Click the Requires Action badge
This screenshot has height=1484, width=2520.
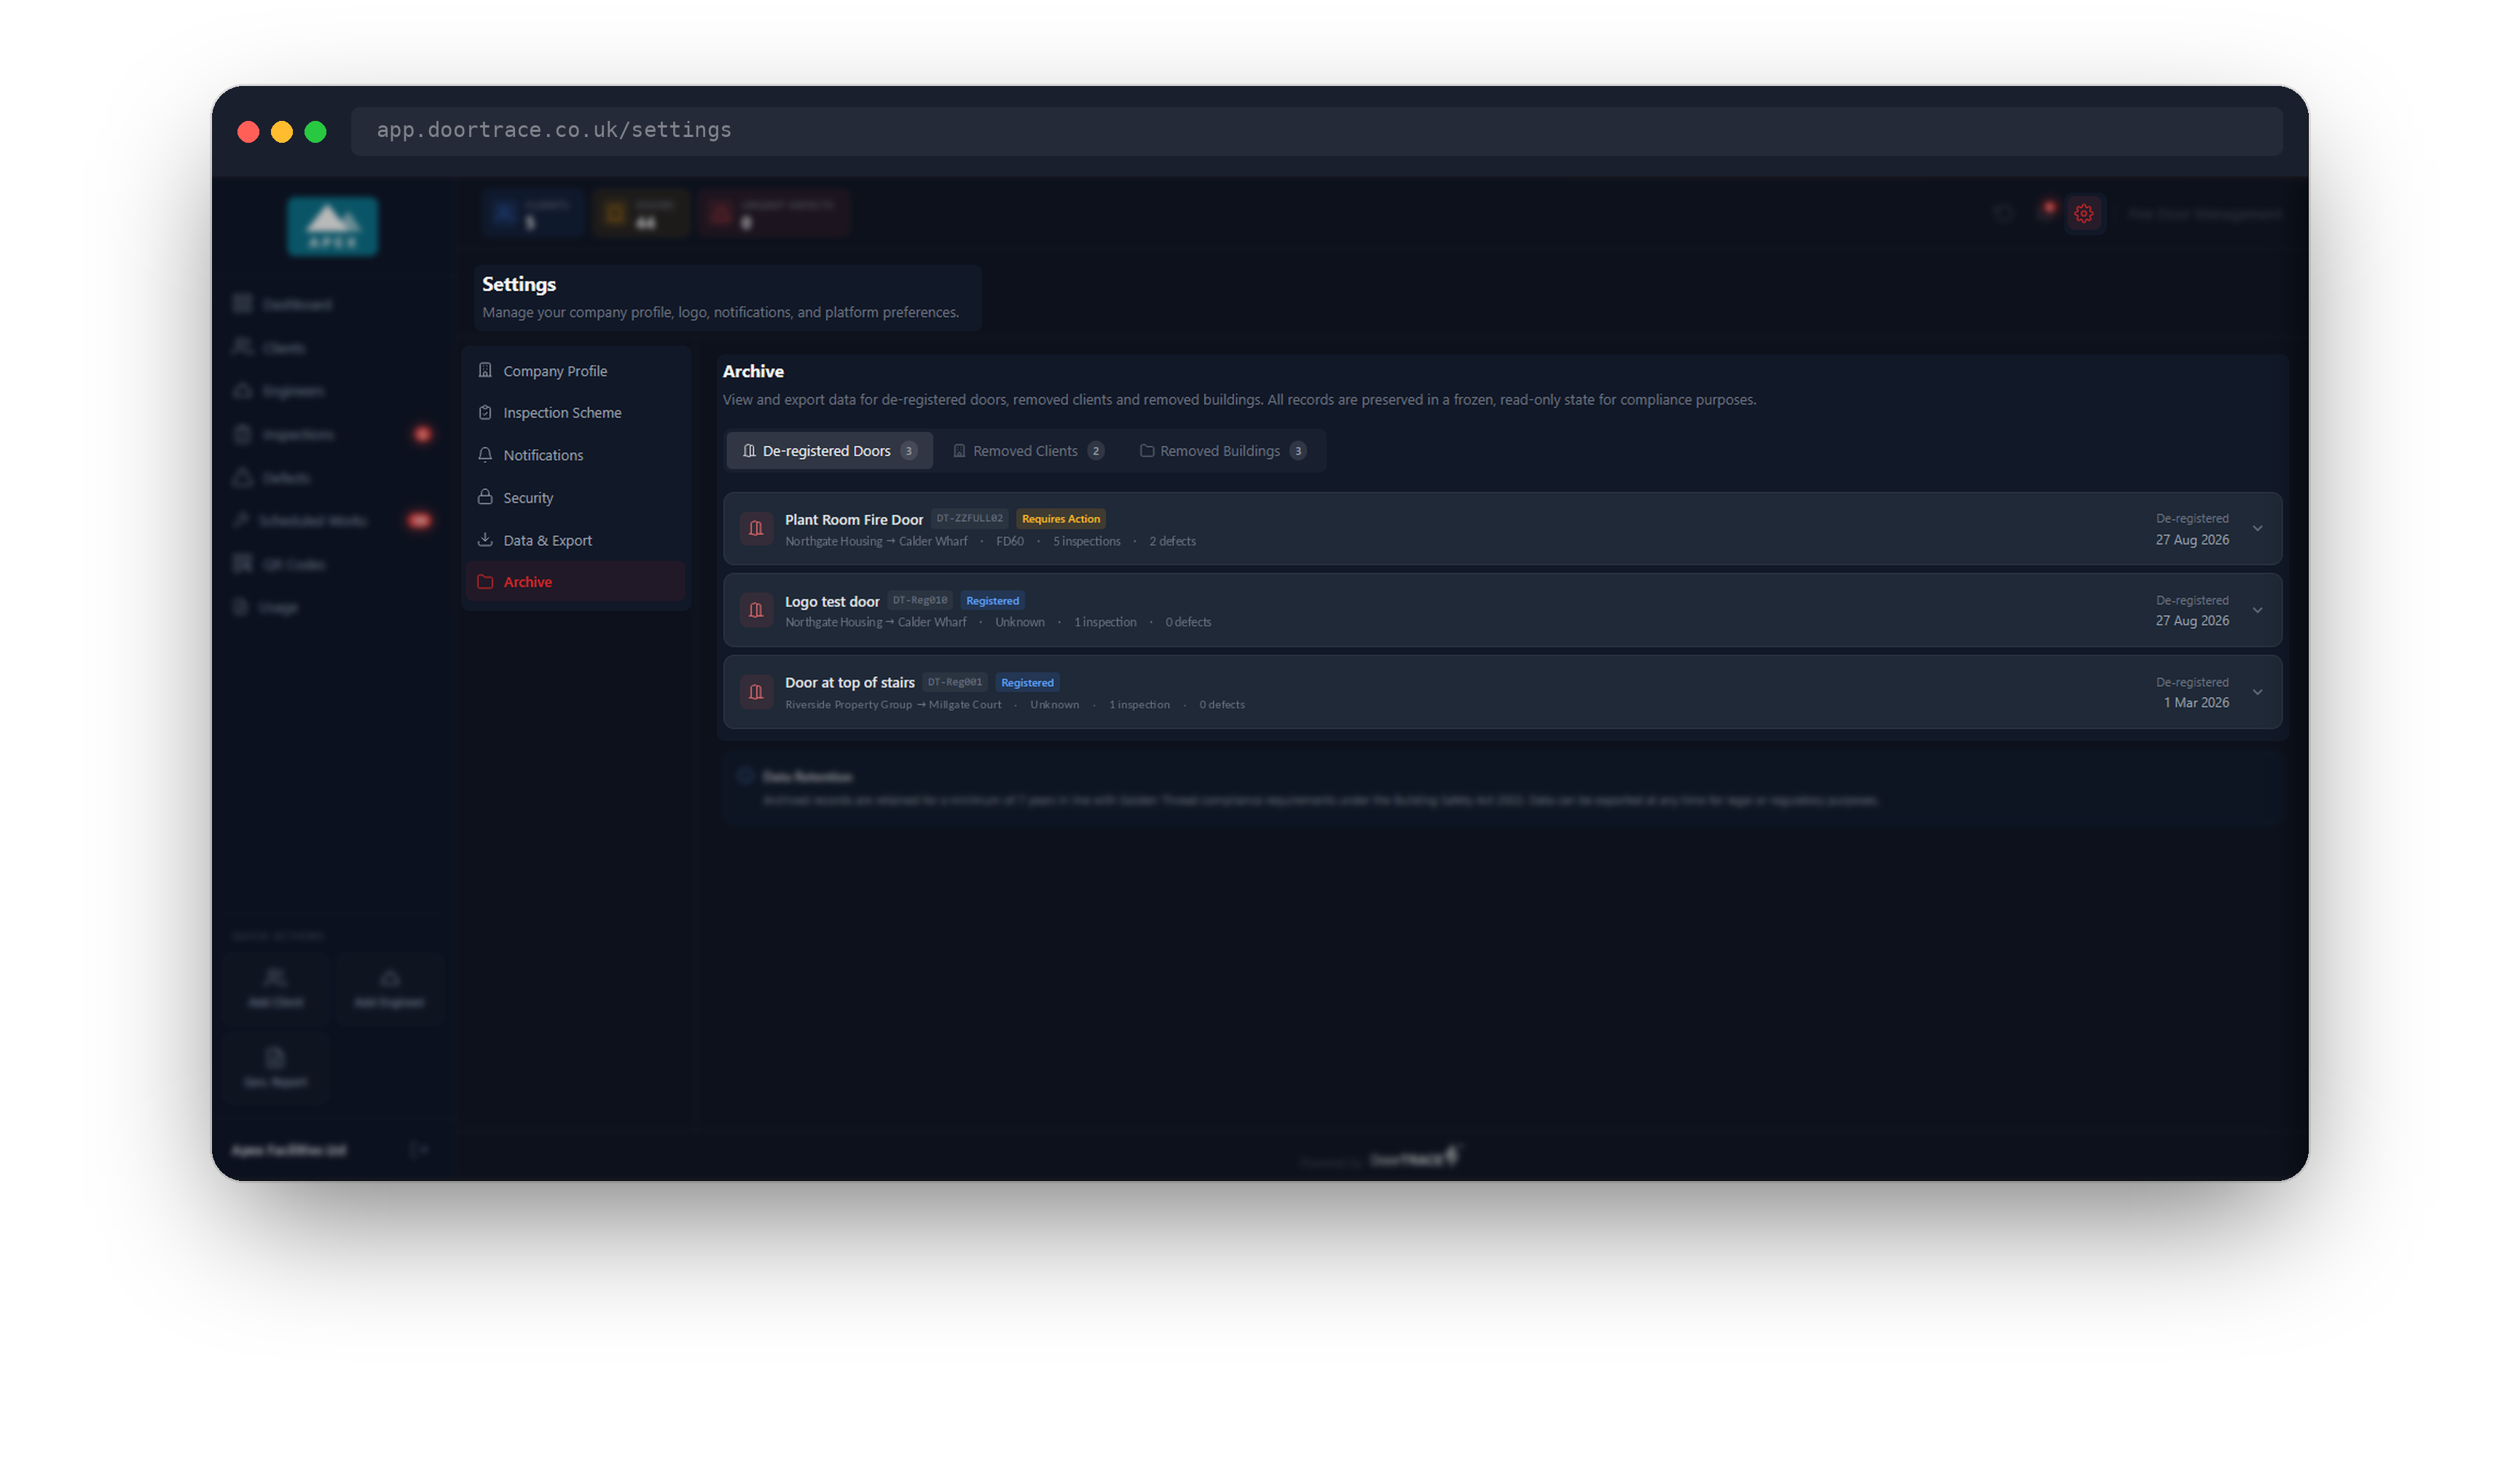pos(1060,519)
